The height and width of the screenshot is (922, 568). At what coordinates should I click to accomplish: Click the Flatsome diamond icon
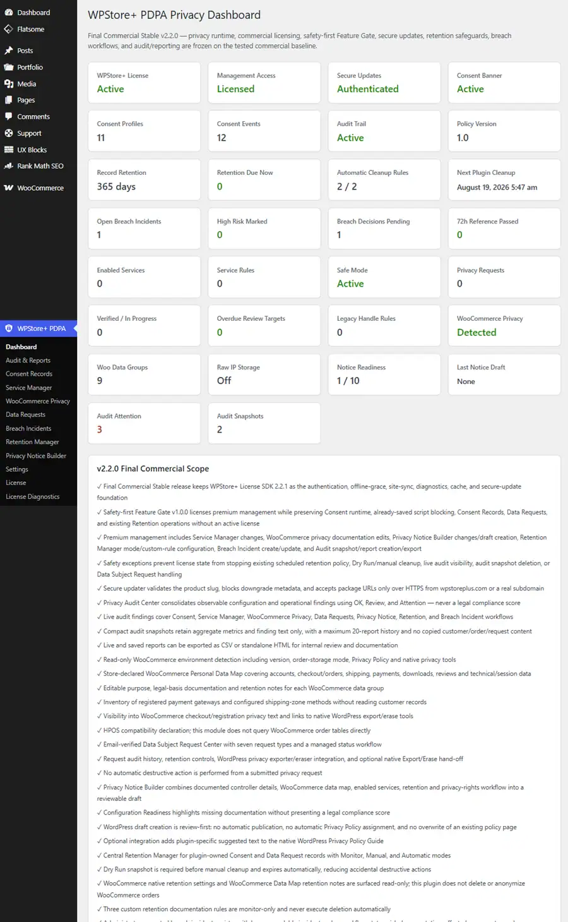(9, 29)
